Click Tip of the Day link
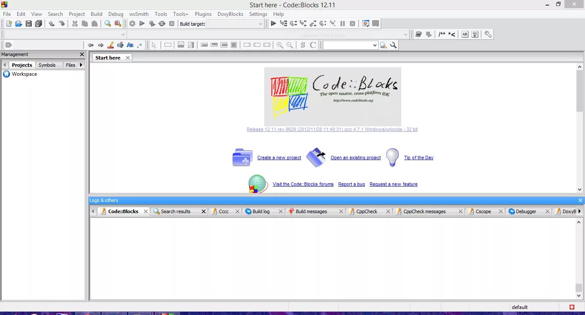585x315 pixels. [x=419, y=157]
